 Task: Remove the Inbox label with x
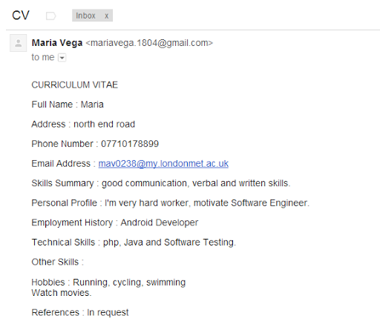click(106, 16)
